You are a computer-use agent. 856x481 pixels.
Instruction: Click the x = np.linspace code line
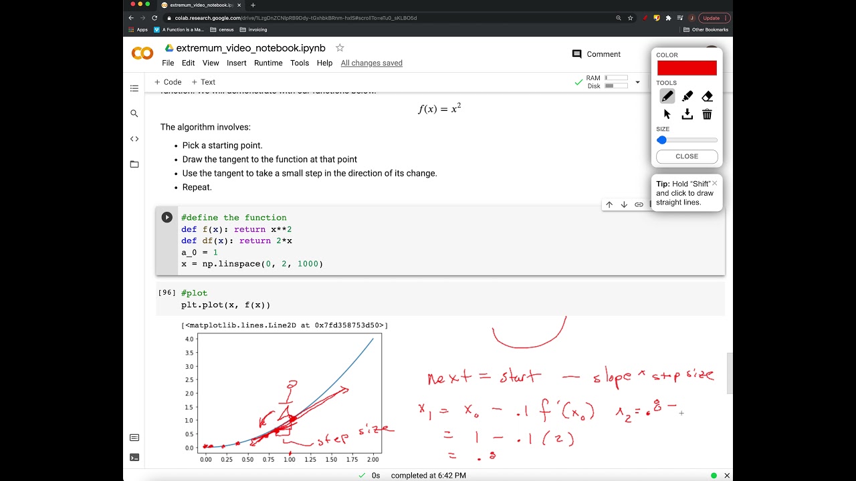pos(252,264)
